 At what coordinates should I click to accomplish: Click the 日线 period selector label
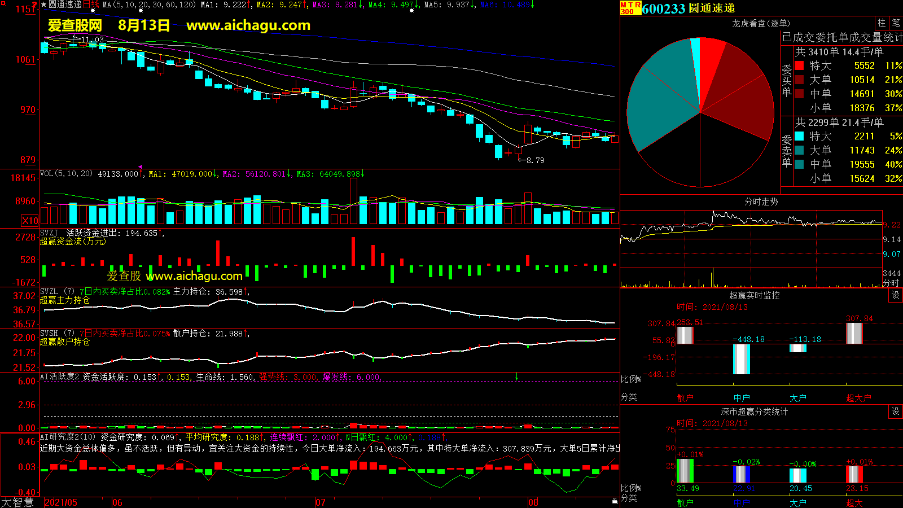91,5
